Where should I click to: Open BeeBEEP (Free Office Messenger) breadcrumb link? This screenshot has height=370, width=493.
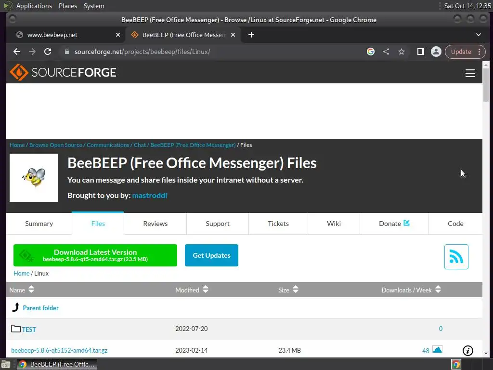click(193, 145)
